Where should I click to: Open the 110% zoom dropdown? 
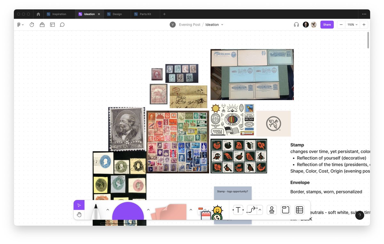point(352,24)
